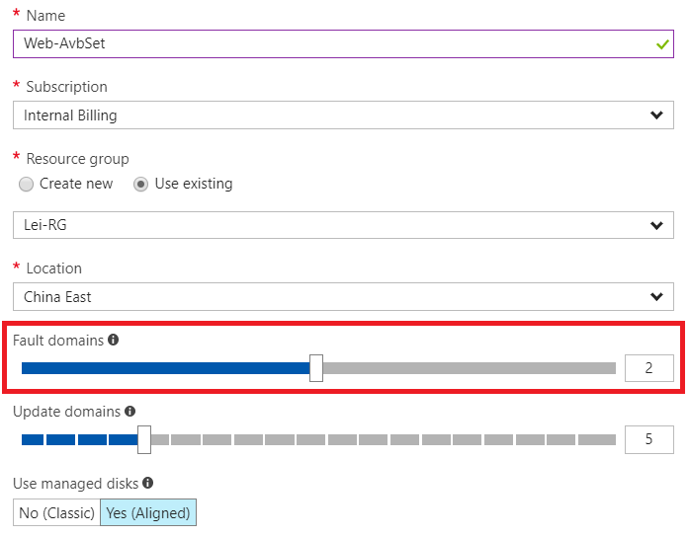Click the Fault domains info icon
Screen dimensions: 689x537
click(113, 341)
